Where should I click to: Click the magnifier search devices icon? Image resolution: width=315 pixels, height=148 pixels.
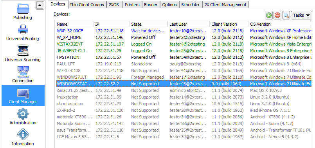286,15
